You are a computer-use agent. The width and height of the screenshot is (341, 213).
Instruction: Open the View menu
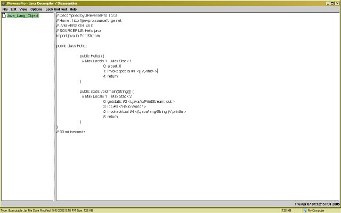click(x=23, y=9)
